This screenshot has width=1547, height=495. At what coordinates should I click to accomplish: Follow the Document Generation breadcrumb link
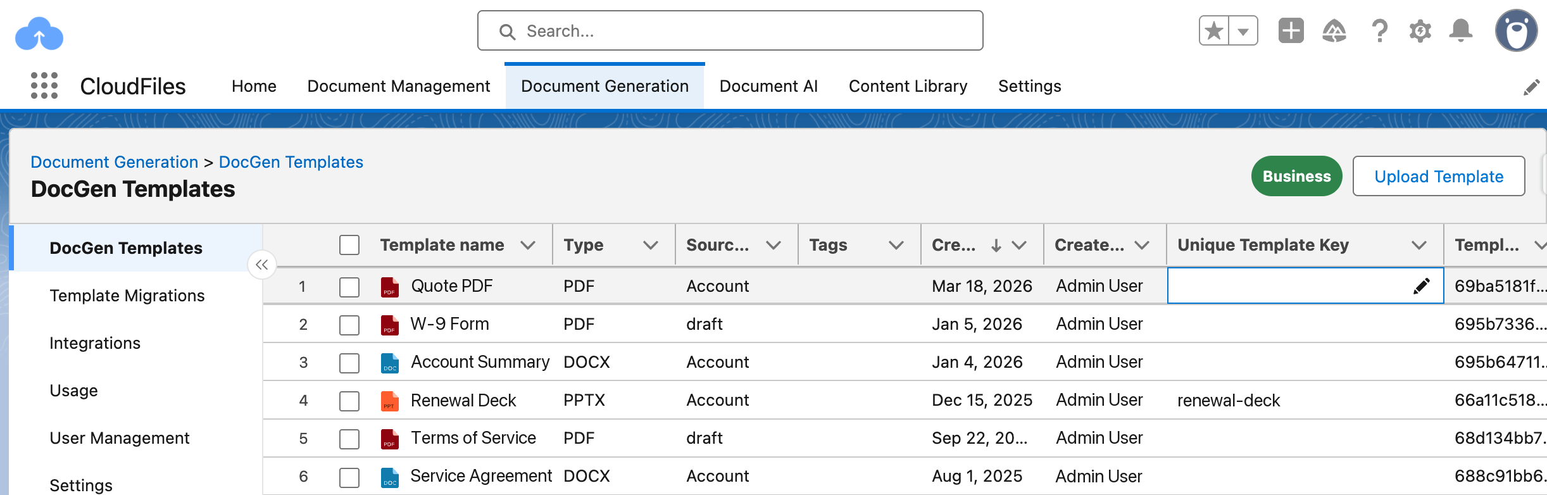click(115, 162)
